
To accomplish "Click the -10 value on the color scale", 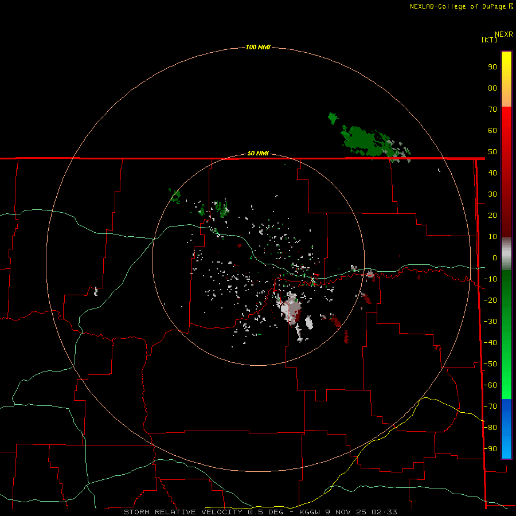I will click(490, 279).
